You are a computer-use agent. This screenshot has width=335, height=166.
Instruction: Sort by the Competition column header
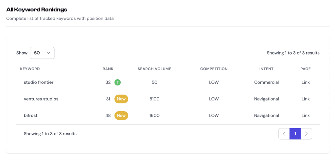point(214,69)
